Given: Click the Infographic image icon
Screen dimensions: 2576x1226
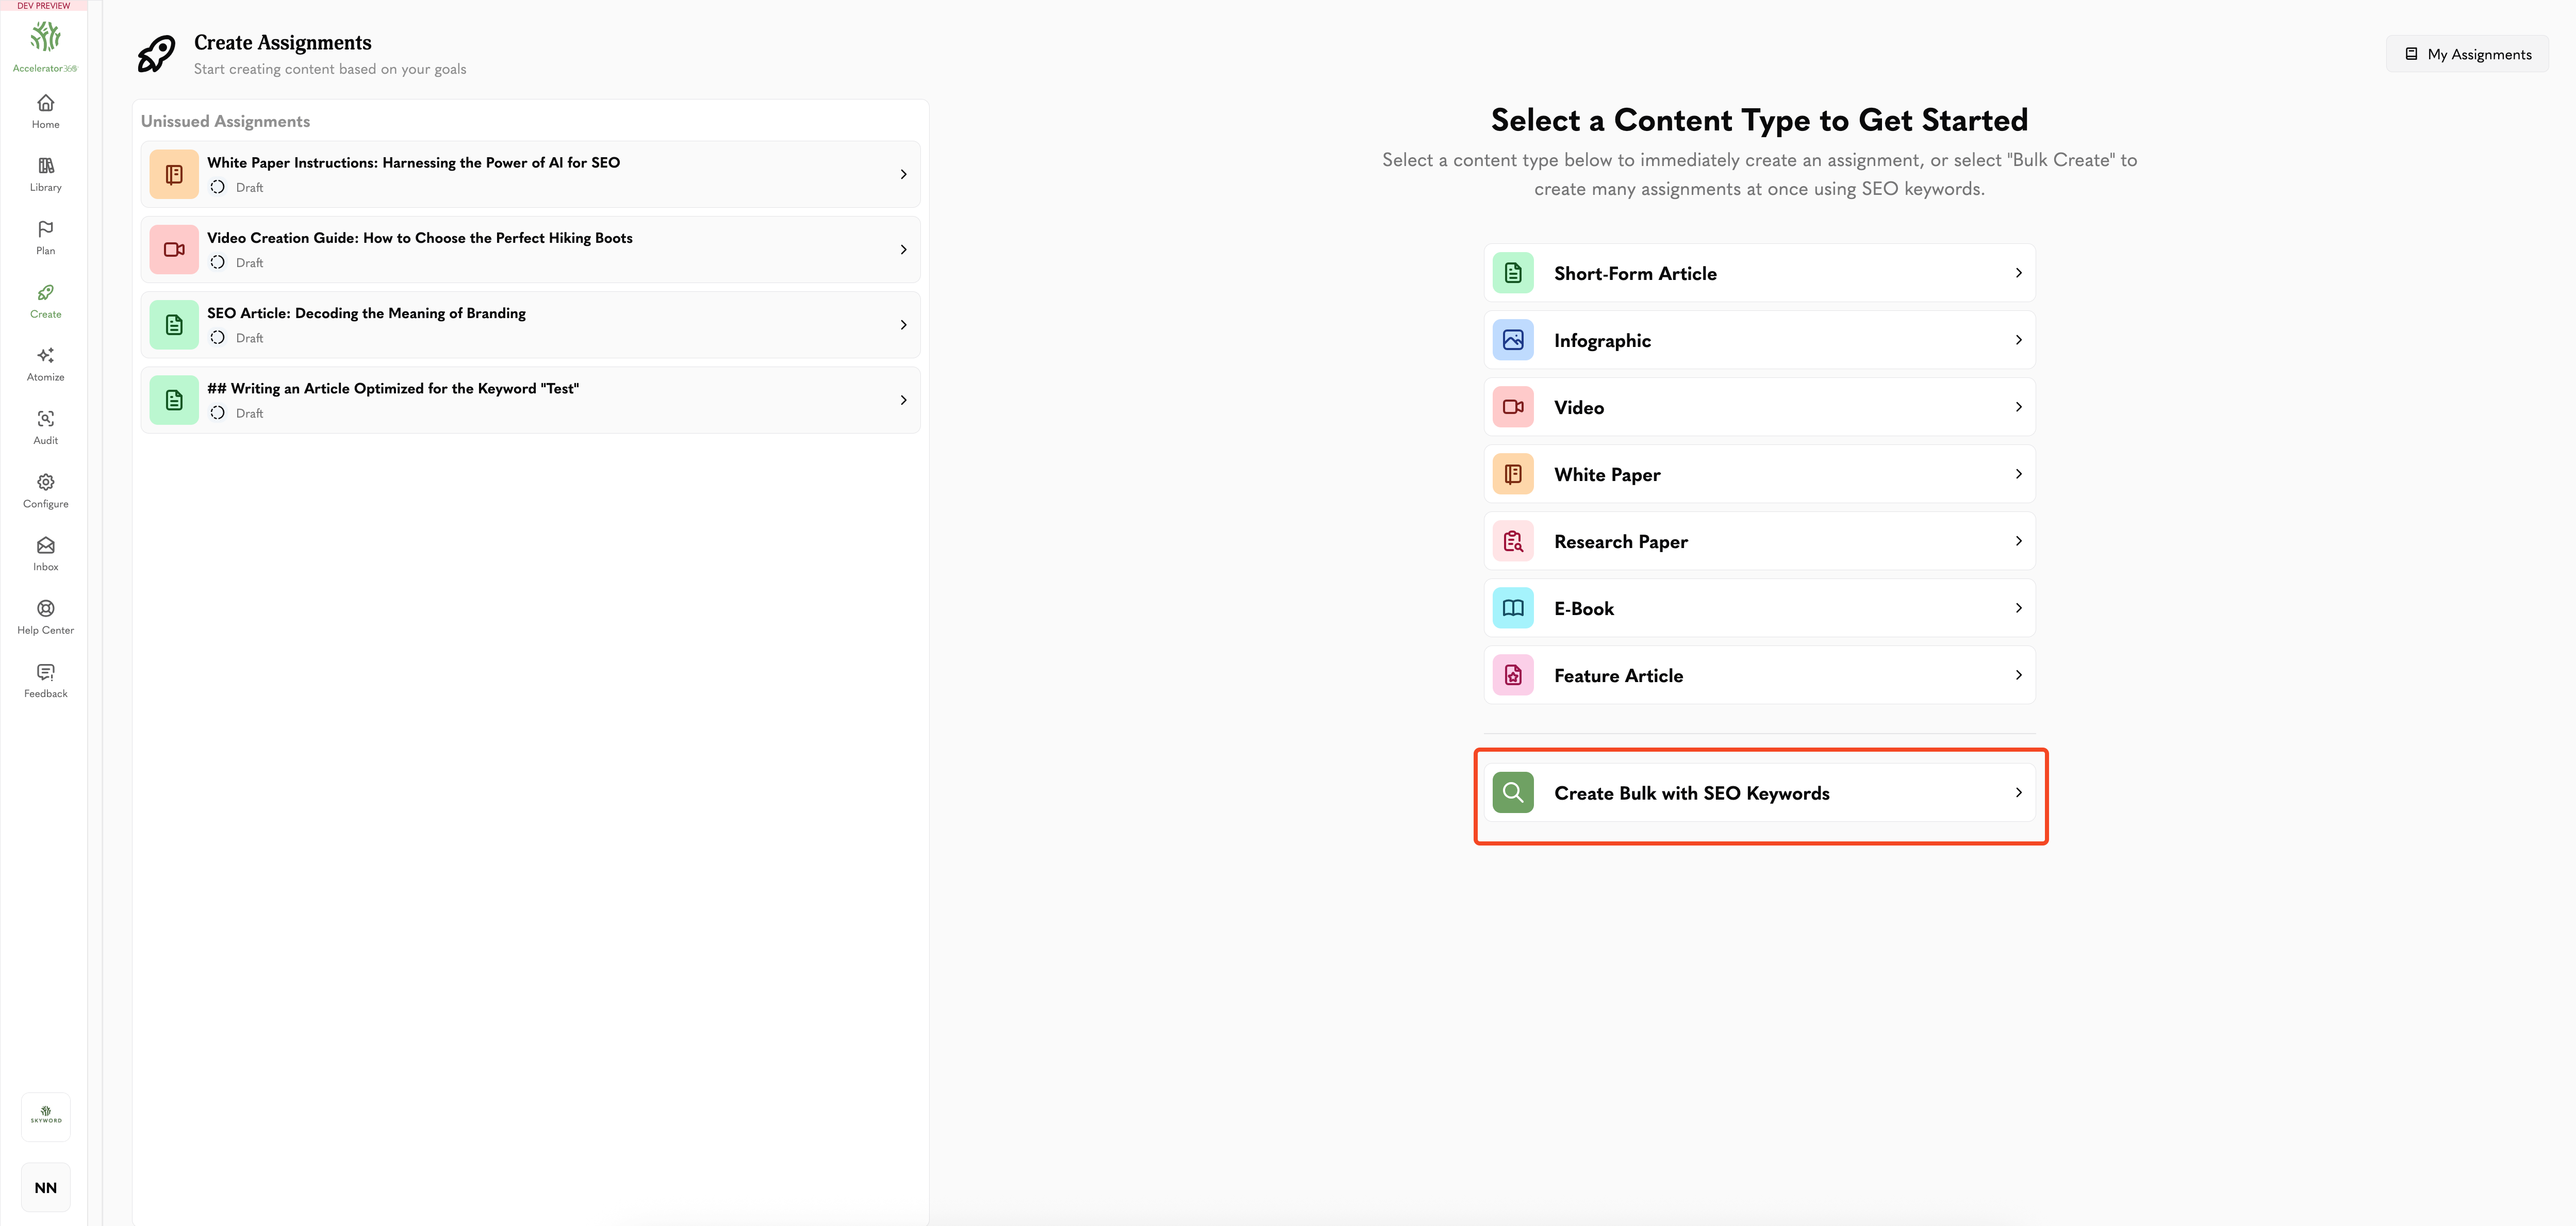Looking at the screenshot, I should coord(1513,340).
